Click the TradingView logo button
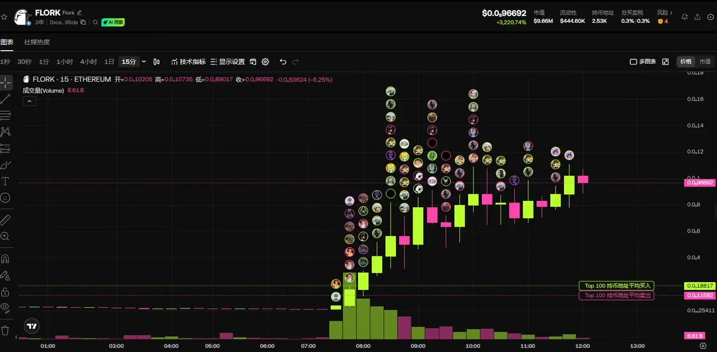The width and height of the screenshot is (717, 352). pyautogui.click(x=32, y=326)
